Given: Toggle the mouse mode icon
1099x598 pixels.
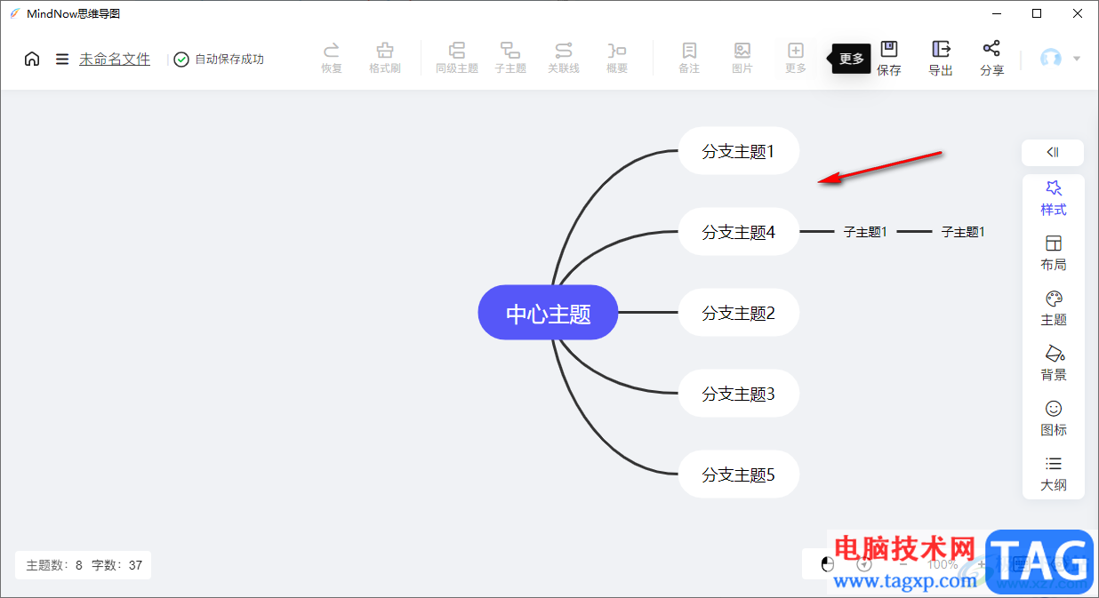Looking at the screenshot, I should [x=827, y=564].
